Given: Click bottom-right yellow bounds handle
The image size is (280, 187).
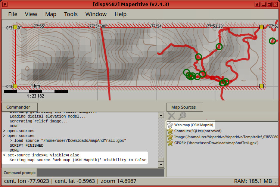Looking at the screenshot, I should click(261, 86).
